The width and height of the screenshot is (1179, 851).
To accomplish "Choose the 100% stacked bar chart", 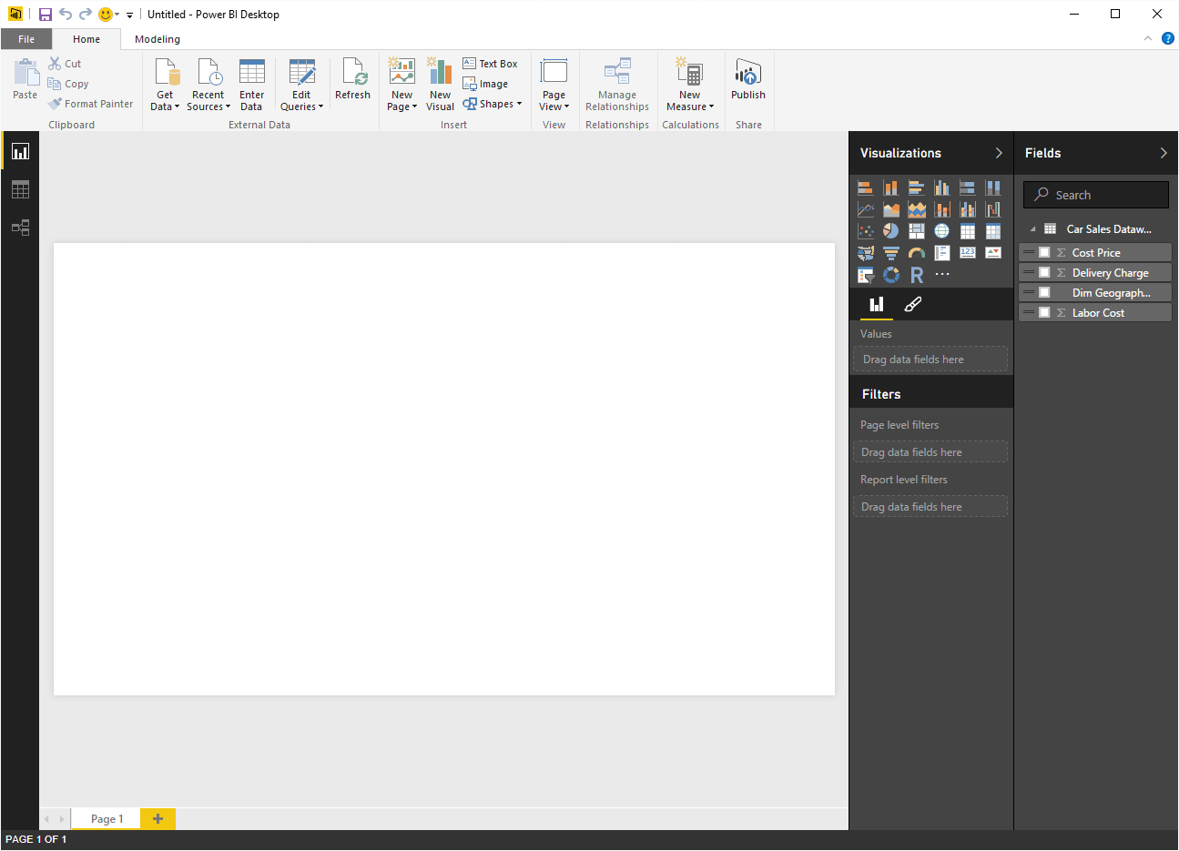I will pos(968,187).
